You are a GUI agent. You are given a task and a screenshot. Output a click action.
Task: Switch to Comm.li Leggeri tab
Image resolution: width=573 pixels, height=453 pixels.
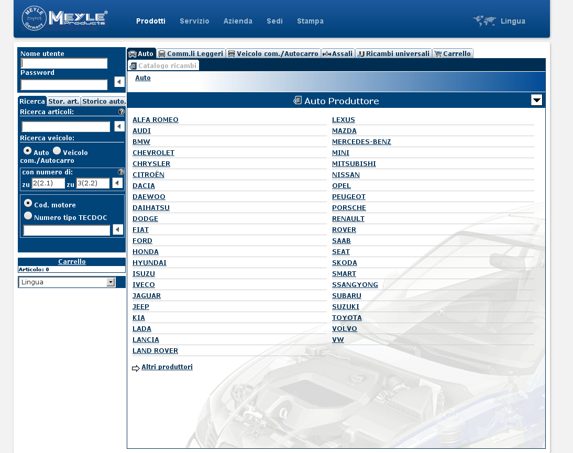point(191,53)
